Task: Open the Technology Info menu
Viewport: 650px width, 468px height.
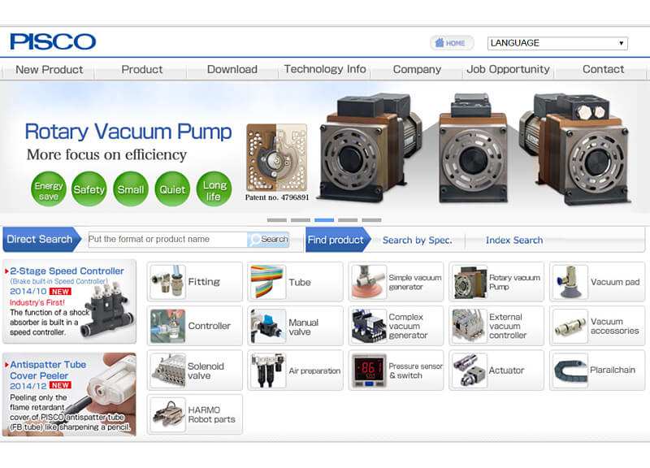Action: [325, 69]
